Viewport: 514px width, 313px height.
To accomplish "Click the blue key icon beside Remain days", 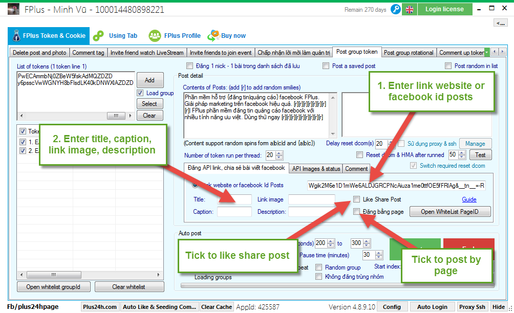I will click(x=396, y=10).
